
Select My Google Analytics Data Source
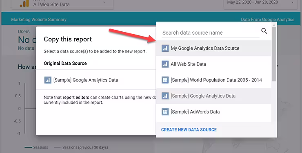pos(213,48)
